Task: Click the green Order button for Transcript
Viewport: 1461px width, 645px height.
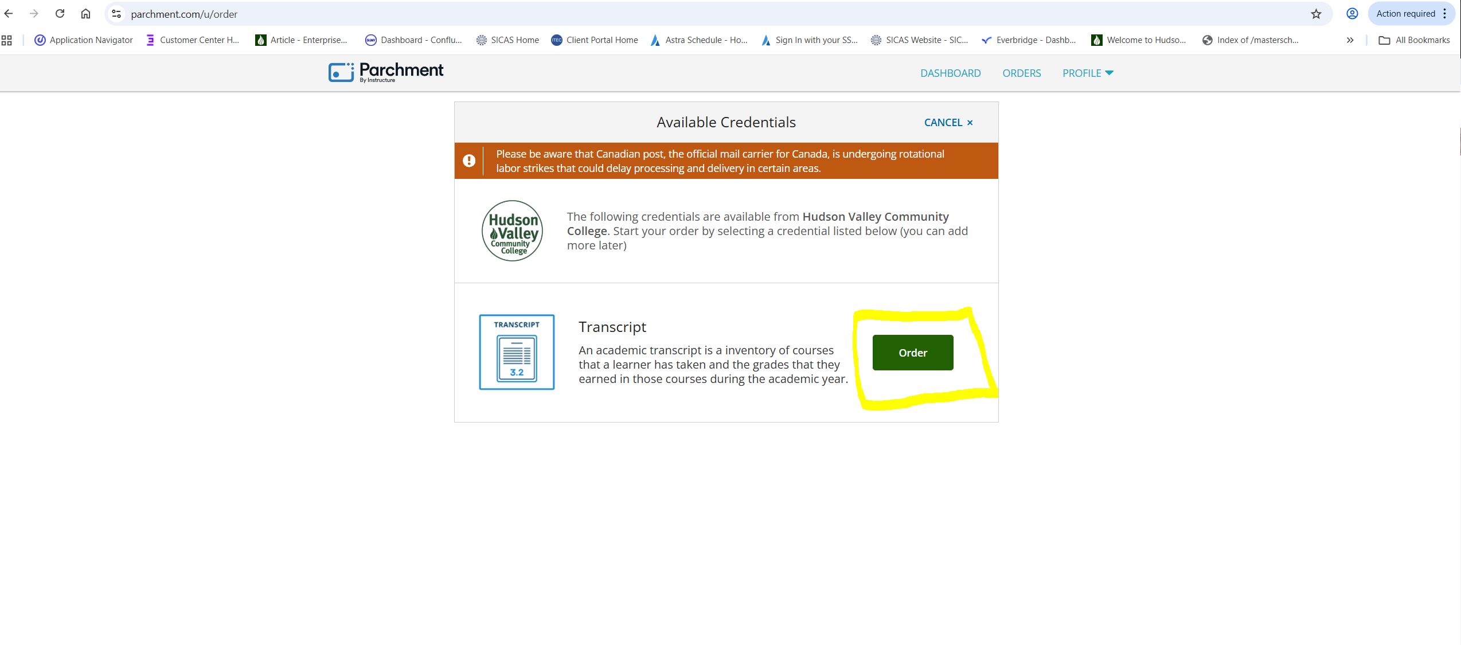Action: click(912, 353)
